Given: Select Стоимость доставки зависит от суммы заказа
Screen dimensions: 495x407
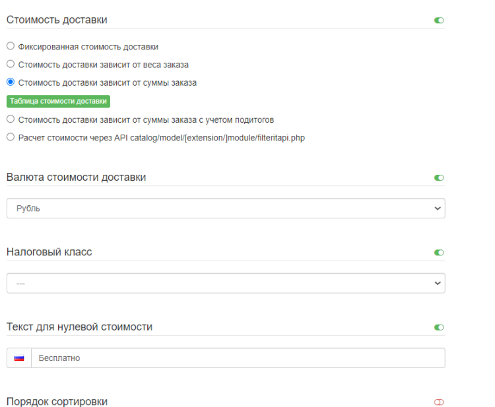Looking at the screenshot, I should (x=11, y=82).
